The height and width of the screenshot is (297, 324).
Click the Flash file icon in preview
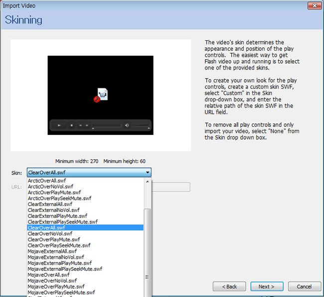[x=101, y=95]
